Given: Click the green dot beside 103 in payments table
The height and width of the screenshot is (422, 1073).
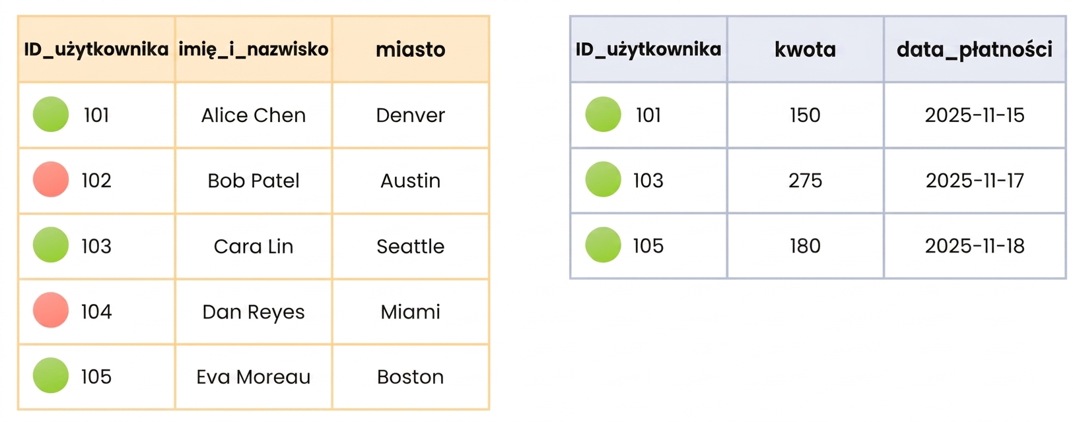Looking at the screenshot, I should 603,179.
